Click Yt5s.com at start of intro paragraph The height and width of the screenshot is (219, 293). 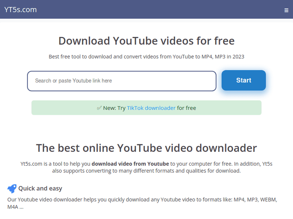coord(31,164)
